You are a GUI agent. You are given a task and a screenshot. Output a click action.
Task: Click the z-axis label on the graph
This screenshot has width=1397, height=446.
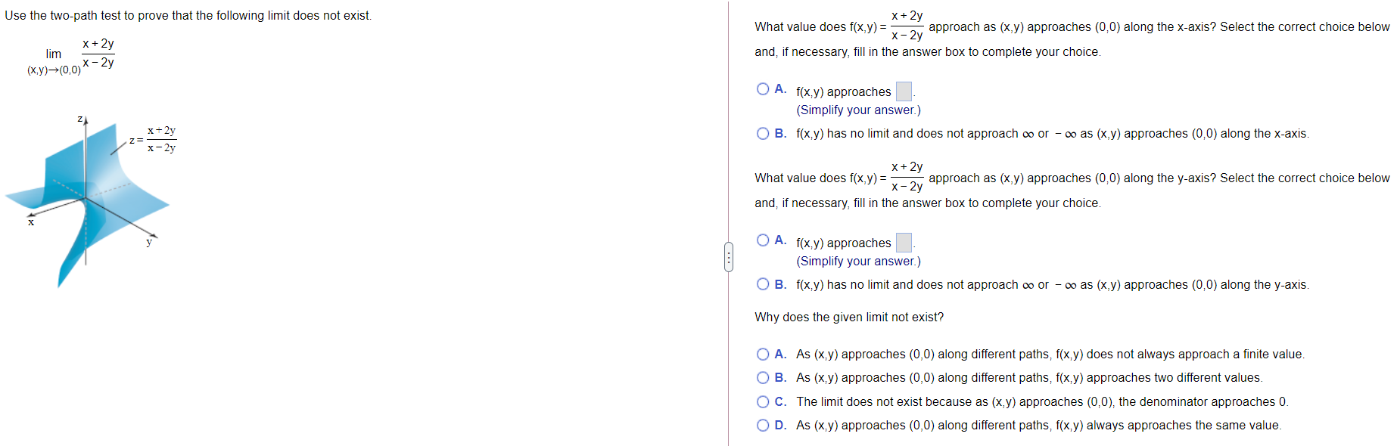79,119
